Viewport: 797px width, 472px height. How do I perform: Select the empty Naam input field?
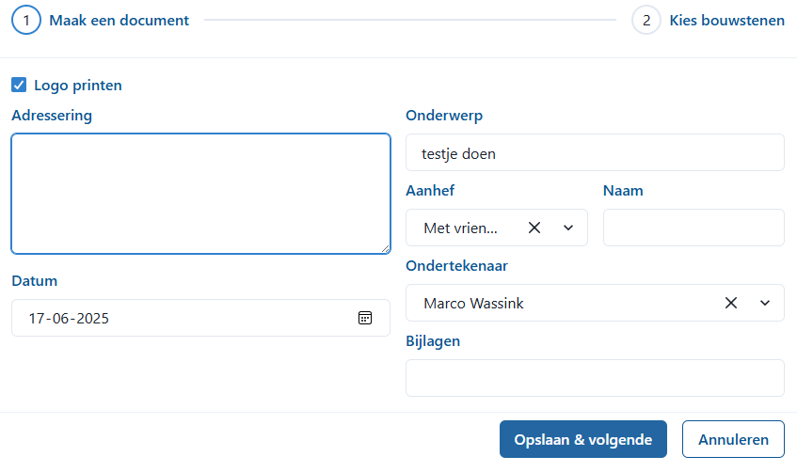(x=693, y=228)
